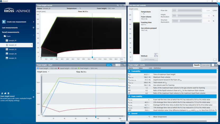Select the Results tab
220x124 pixels.
(197, 65)
